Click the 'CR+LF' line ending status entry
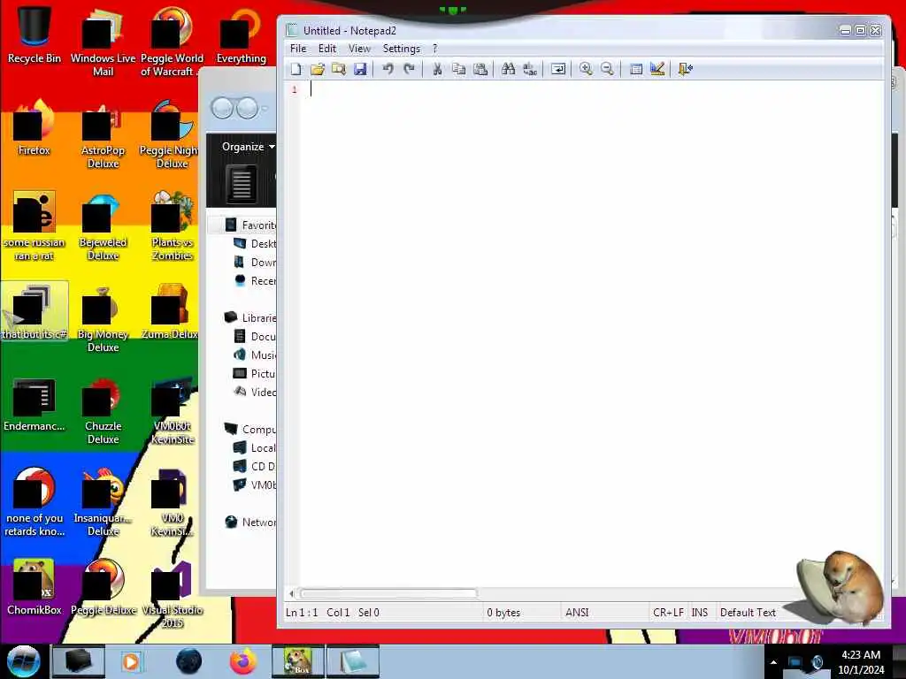906x679 pixels. click(668, 613)
